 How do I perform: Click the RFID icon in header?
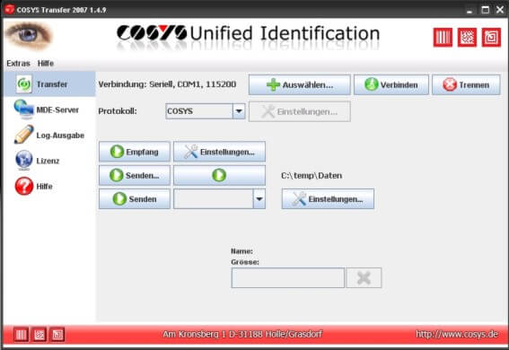click(x=491, y=38)
